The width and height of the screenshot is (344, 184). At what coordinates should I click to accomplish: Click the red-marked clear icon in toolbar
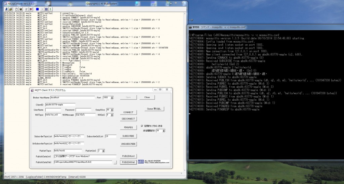tap(31, 9)
